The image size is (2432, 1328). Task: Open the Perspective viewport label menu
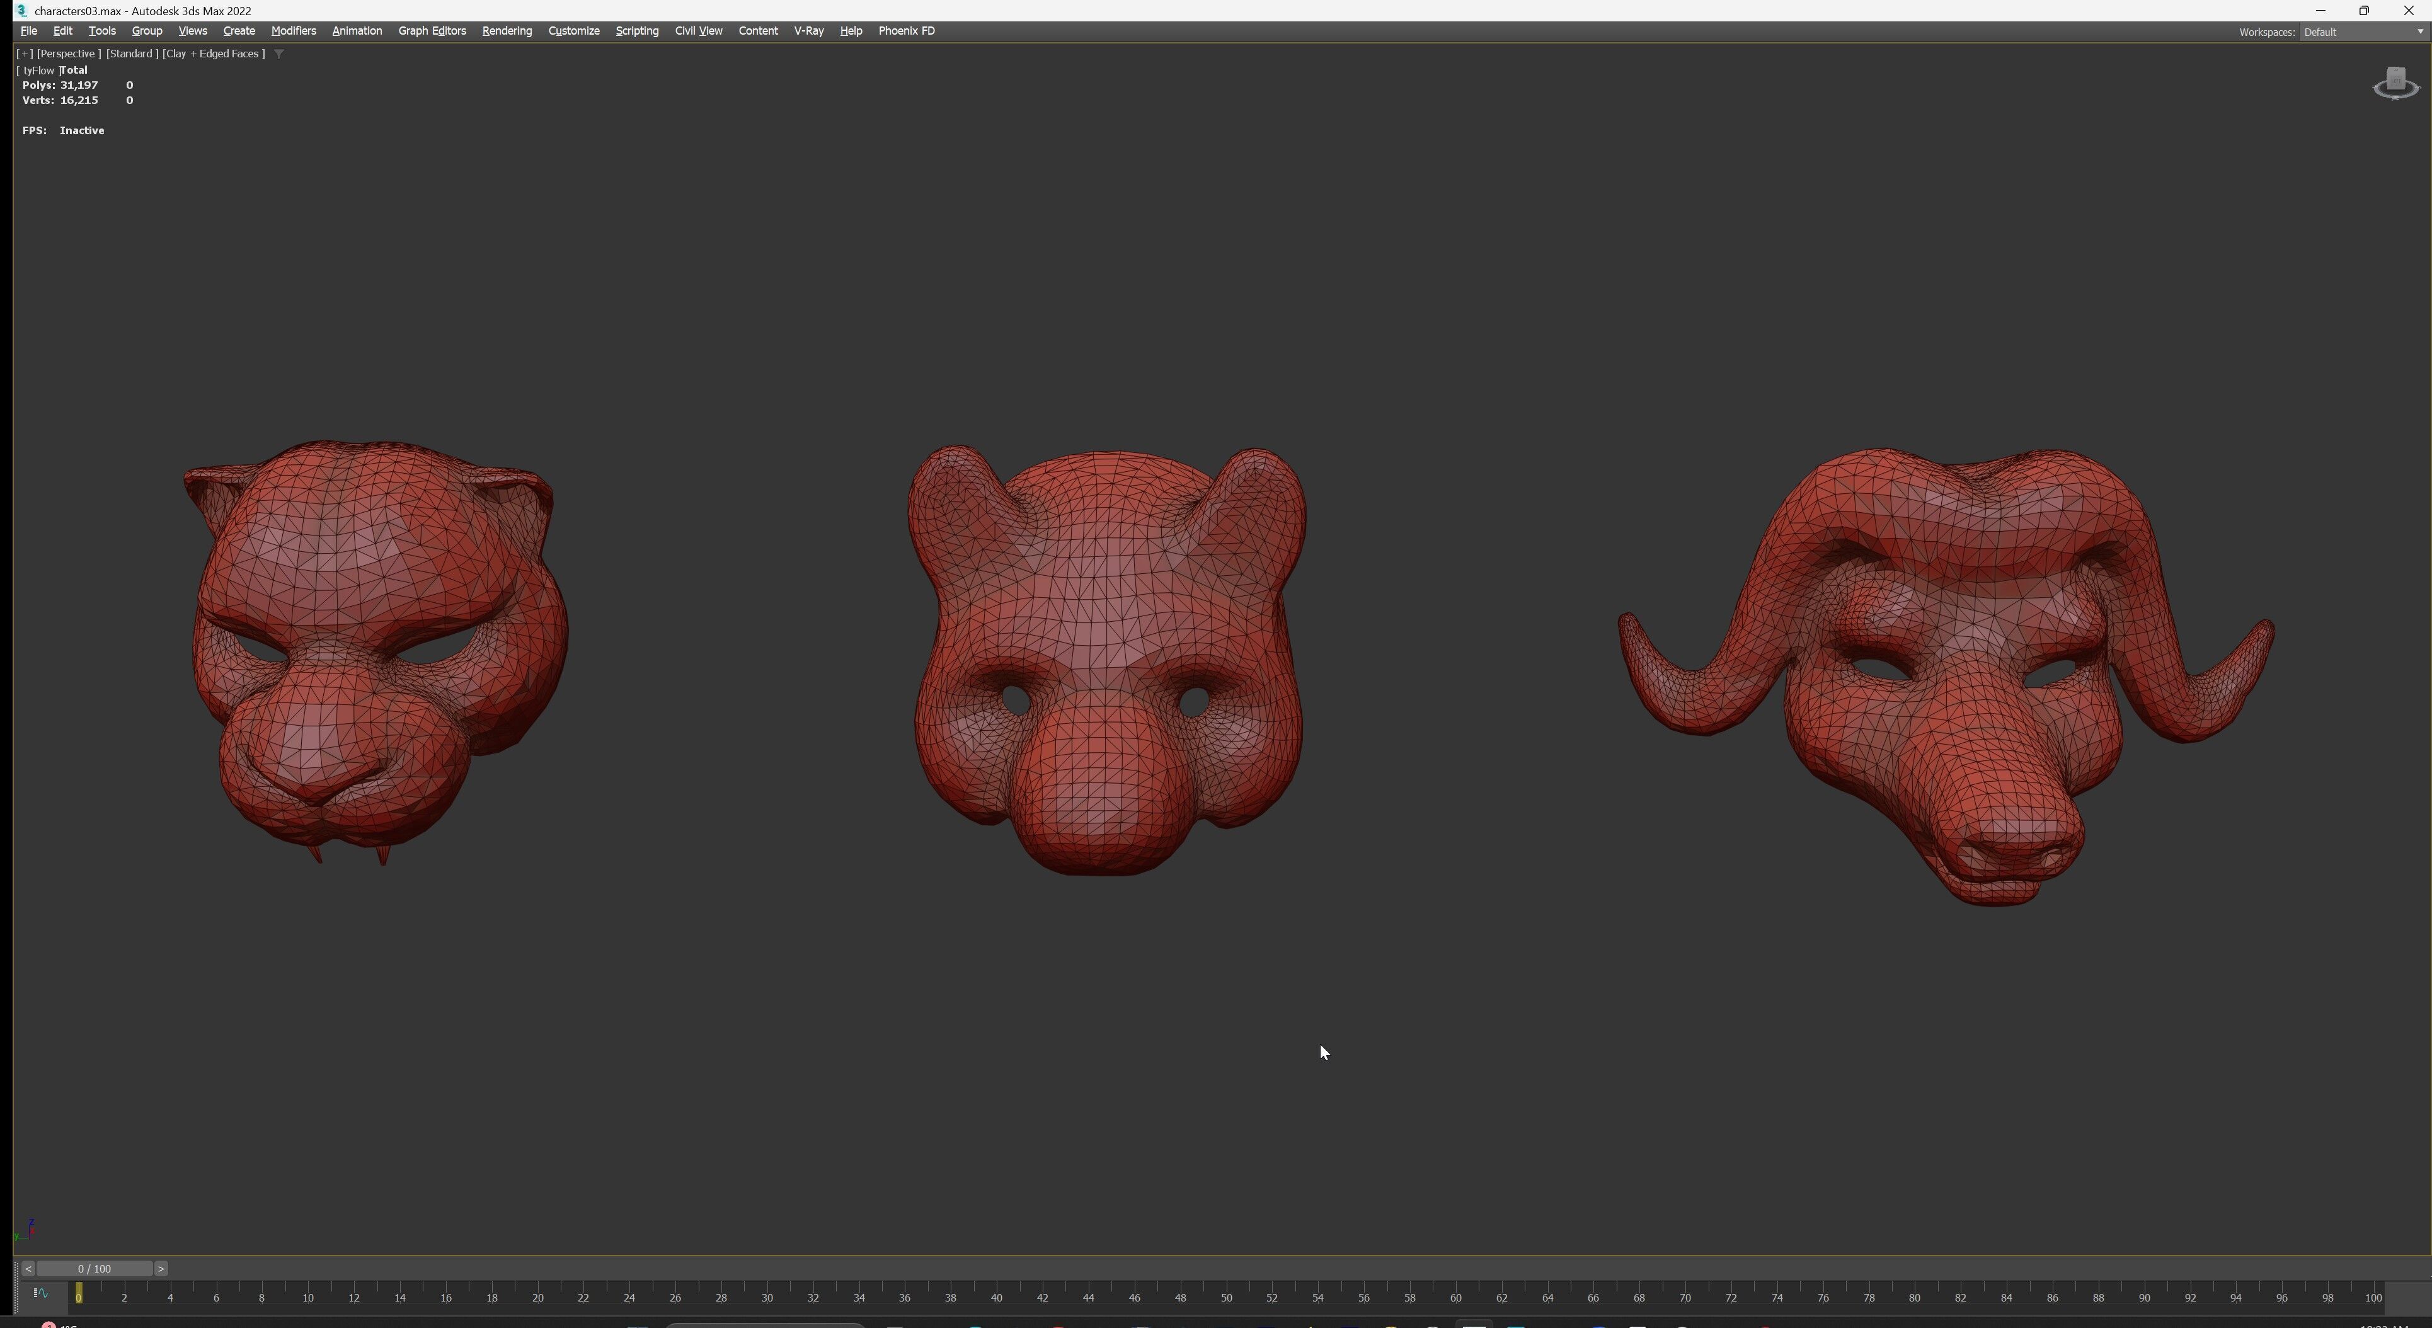point(68,54)
